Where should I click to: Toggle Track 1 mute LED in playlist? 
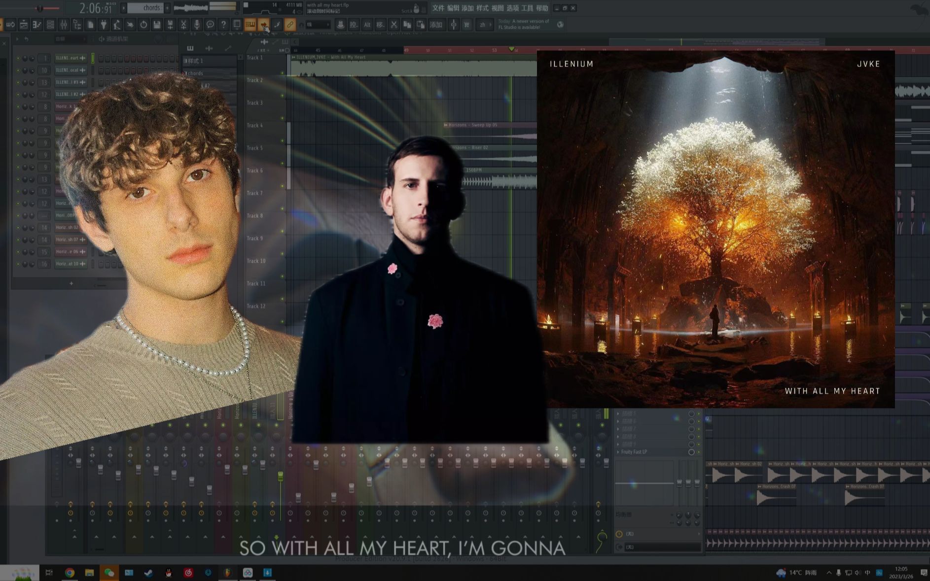pos(283,72)
